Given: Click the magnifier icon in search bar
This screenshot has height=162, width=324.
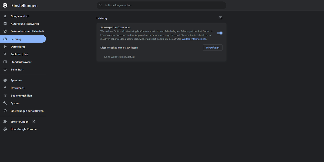Looking at the screenshot, I should (101, 5).
